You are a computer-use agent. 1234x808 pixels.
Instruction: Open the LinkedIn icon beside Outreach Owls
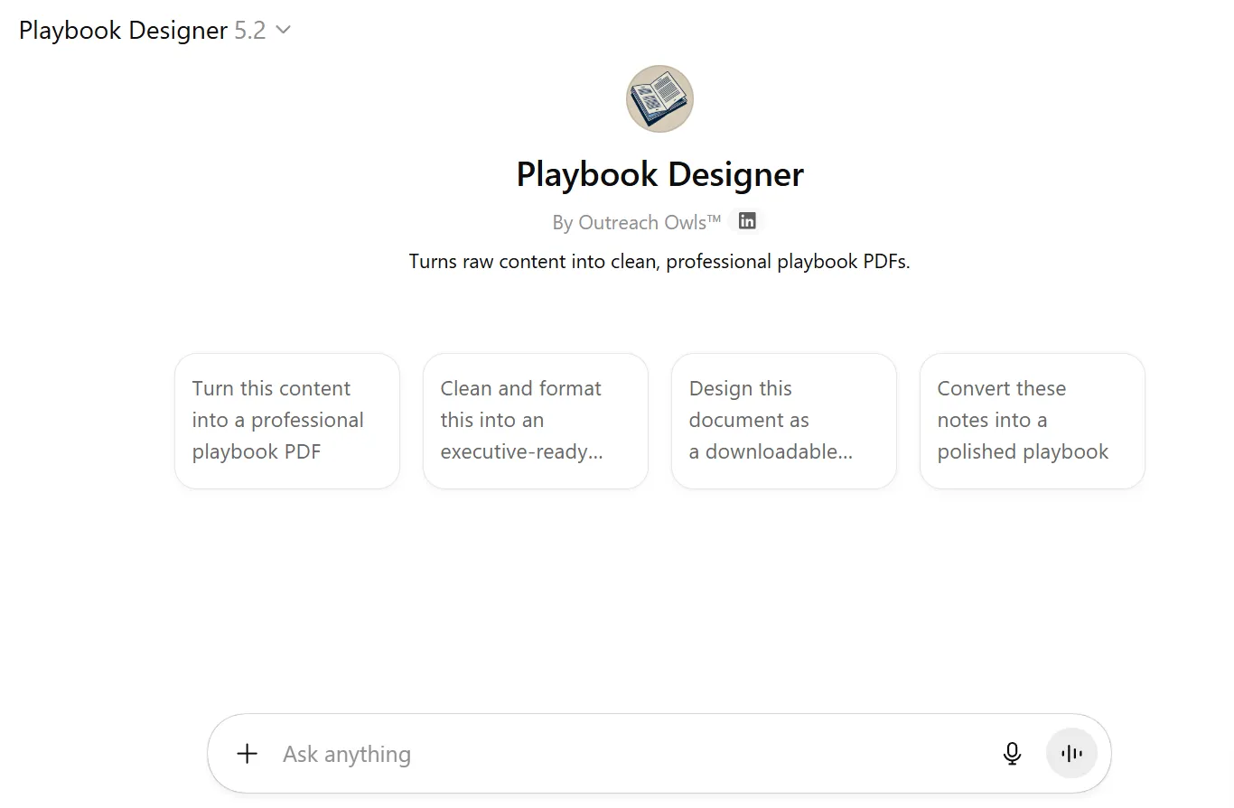point(747,221)
